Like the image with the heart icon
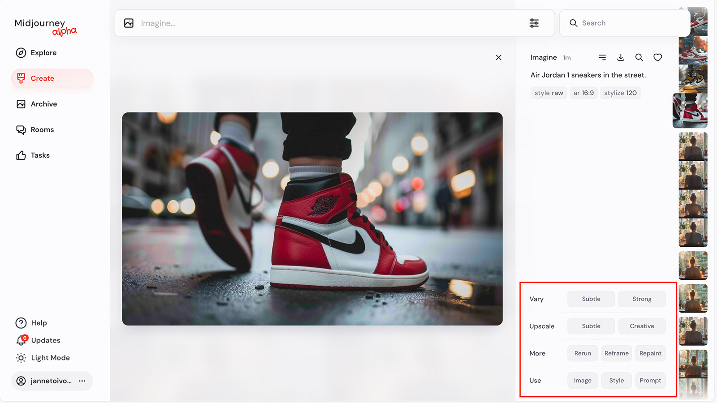The height and width of the screenshot is (403, 717). pos(657,57)
